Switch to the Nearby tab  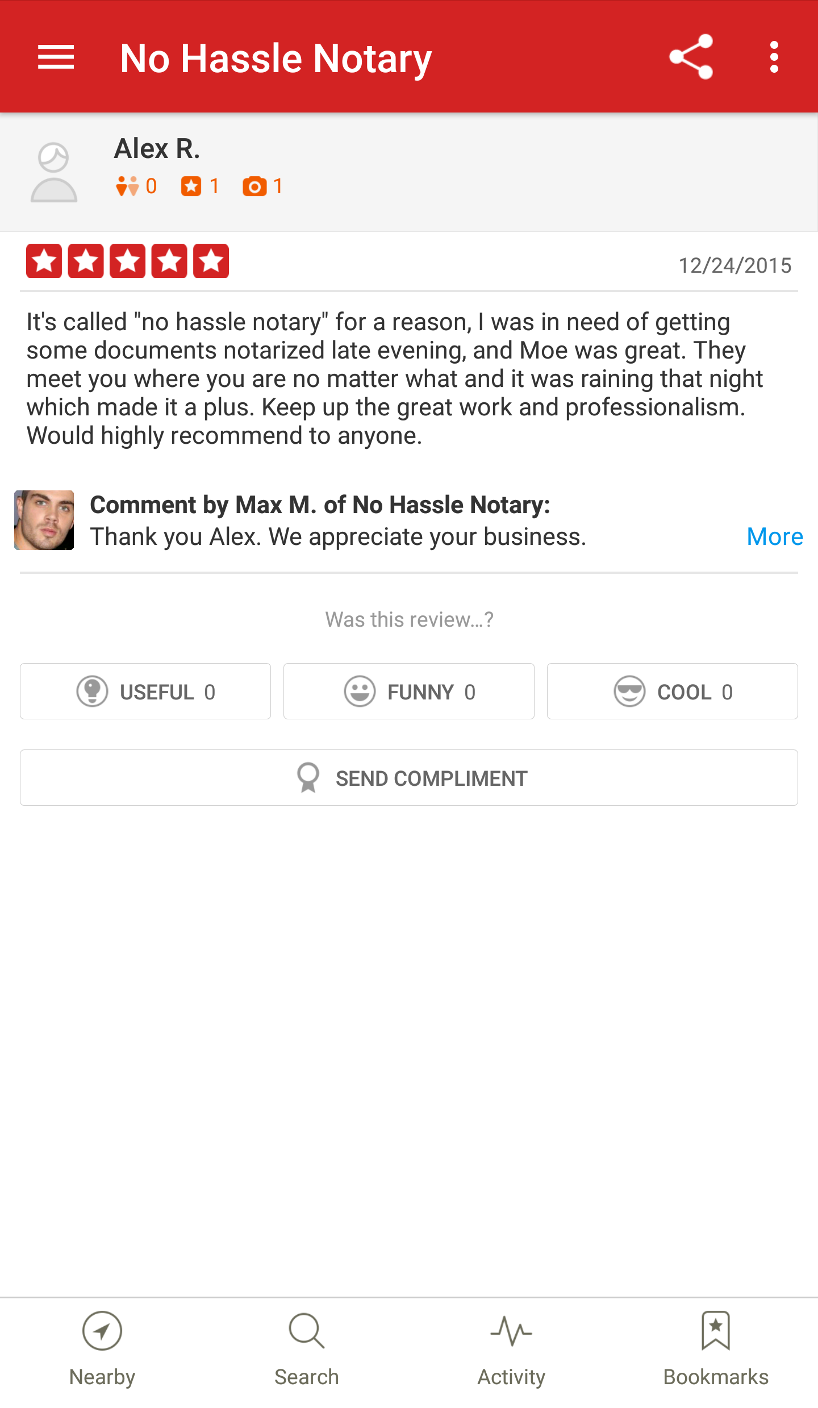[x=102, y=1350]
